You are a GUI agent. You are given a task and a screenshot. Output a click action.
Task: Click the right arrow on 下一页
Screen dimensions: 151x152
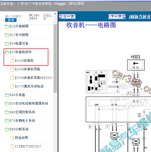tap(124, 16)
